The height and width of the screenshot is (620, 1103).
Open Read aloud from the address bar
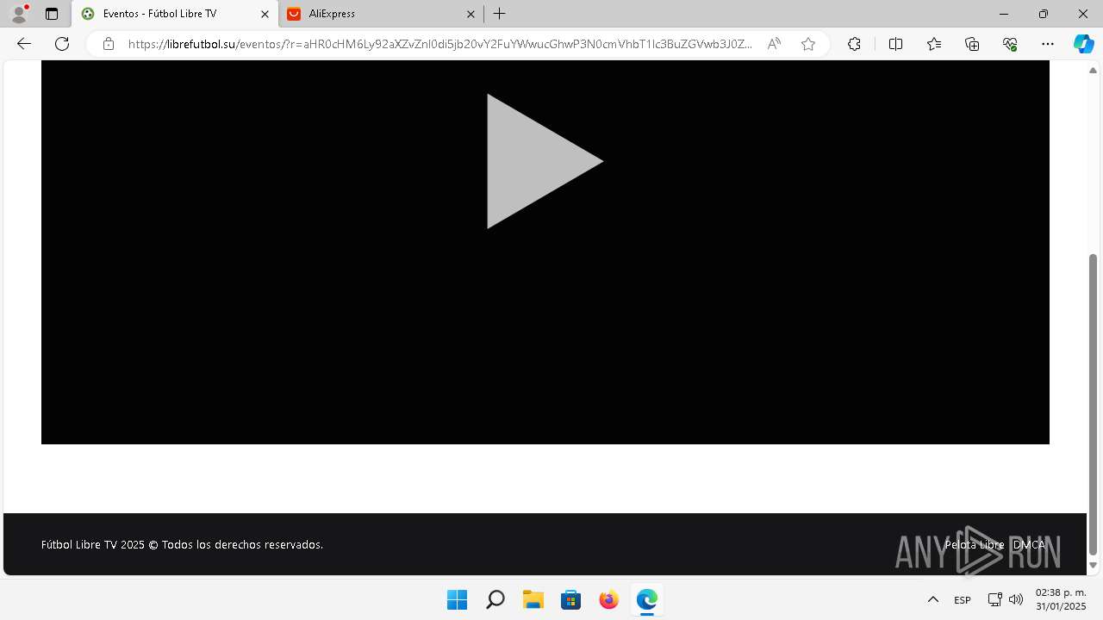(774, 44)
